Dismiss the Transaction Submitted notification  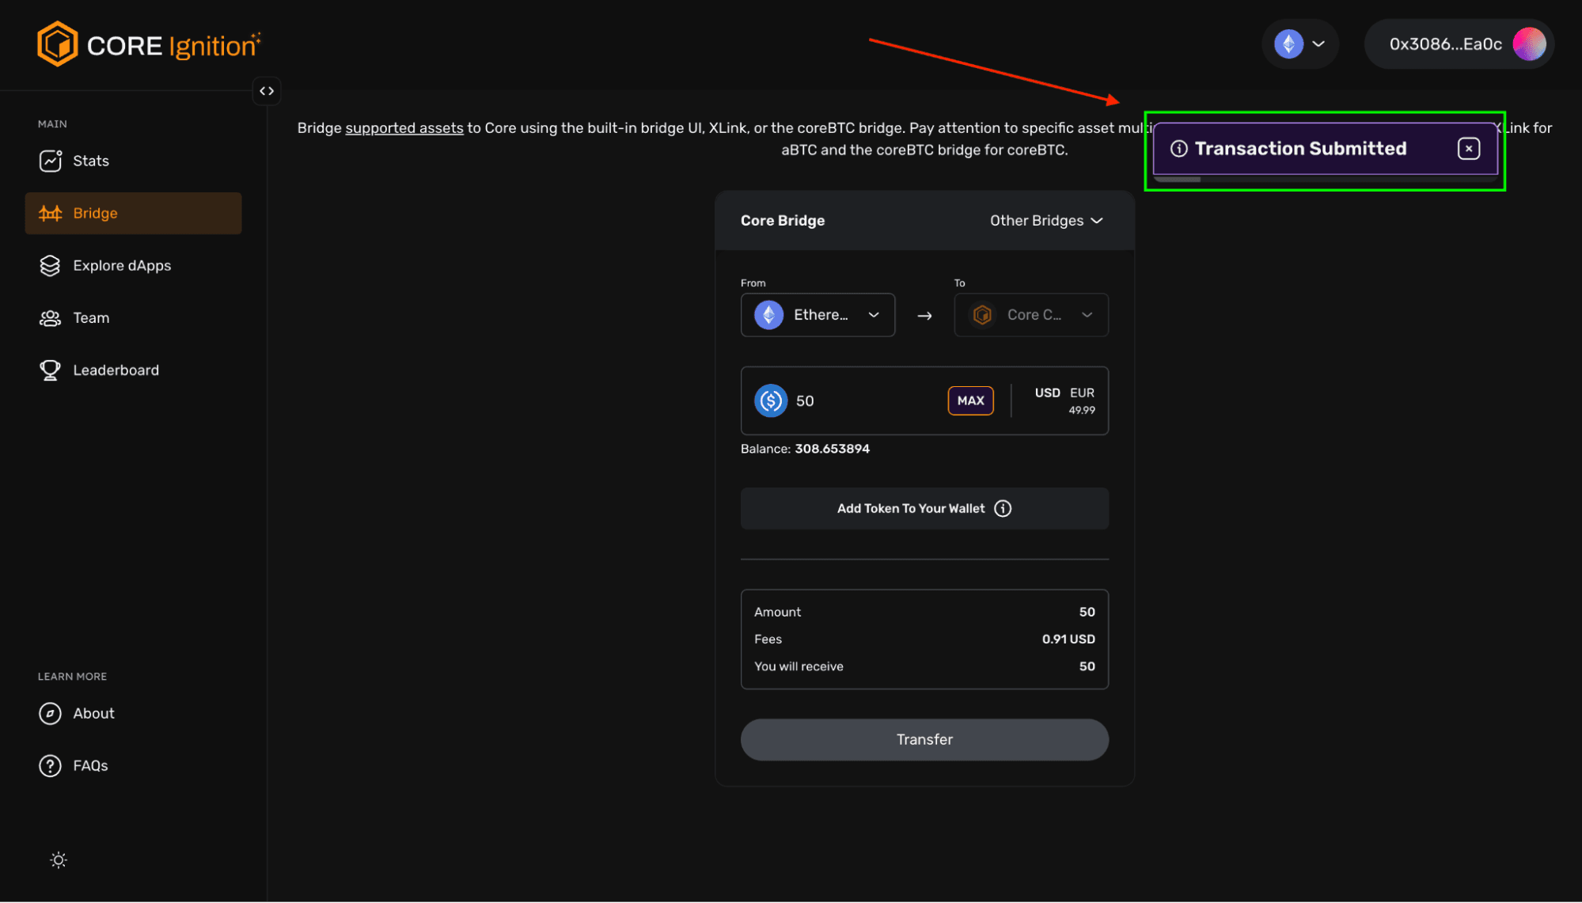pos(1468,149)
